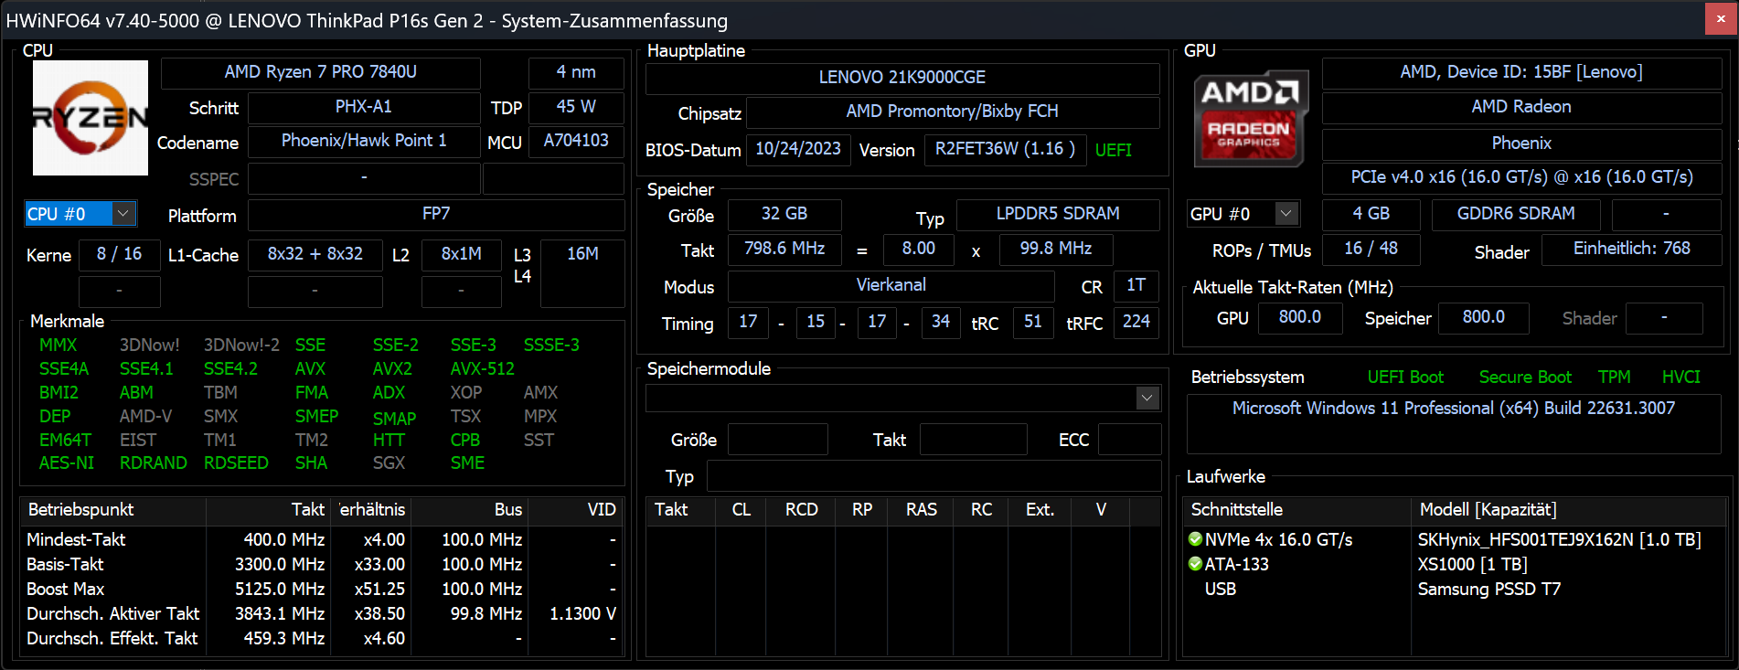Select the Durchsch. Aktiver Takt row

pos(322,614)
